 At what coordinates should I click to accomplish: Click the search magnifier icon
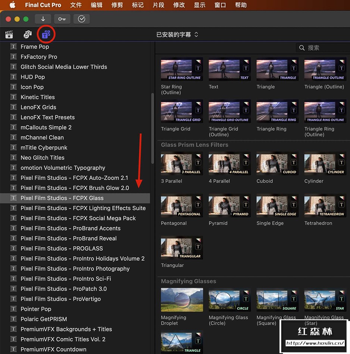(x=302, y=48)
